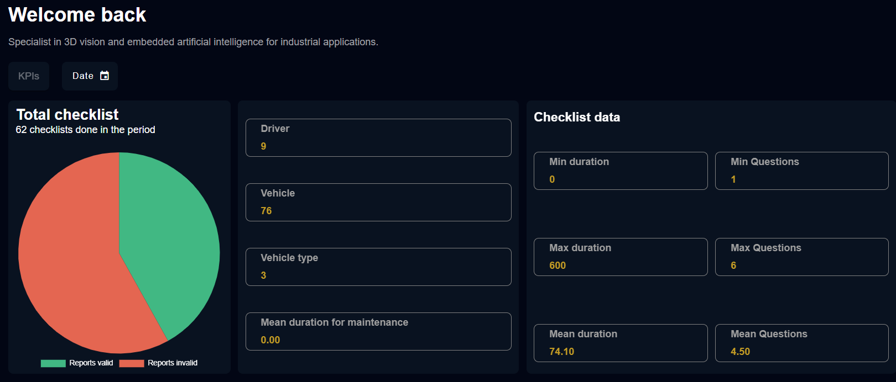The height and width of the screenshot is (382, 896).
Task: Open the Mean duration card
Action: [620, 343]
